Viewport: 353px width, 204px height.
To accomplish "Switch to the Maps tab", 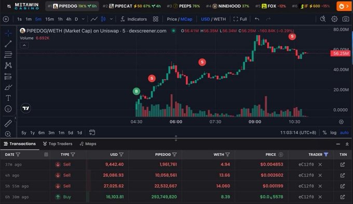I will coord(88,143).
